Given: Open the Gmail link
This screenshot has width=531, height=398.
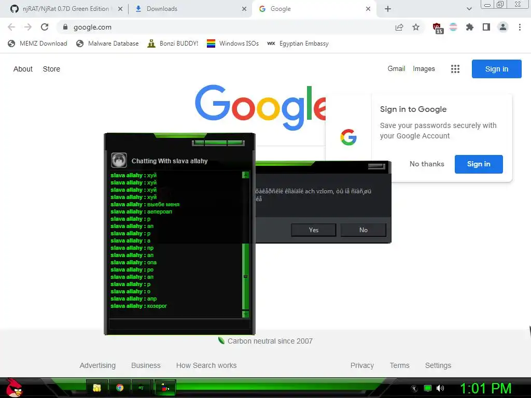Looking at the screenshot, I should click(x=396, y=69).
